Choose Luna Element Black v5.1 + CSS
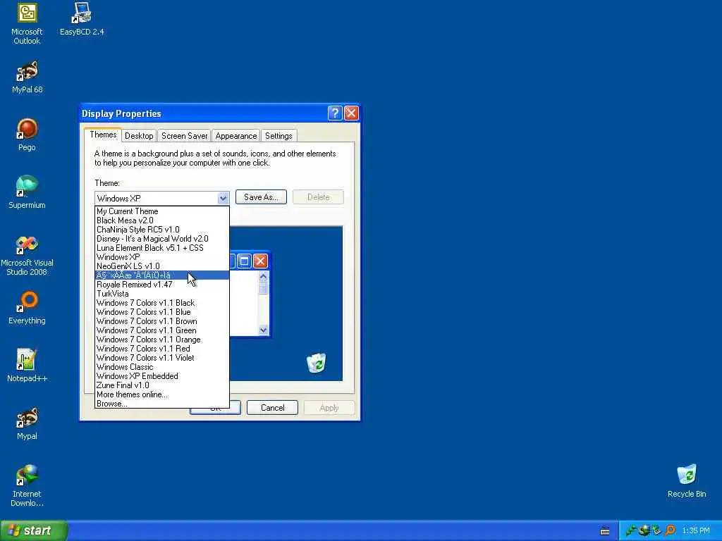The width and height of the screenshot is (722, 541). tap(161, 248)
